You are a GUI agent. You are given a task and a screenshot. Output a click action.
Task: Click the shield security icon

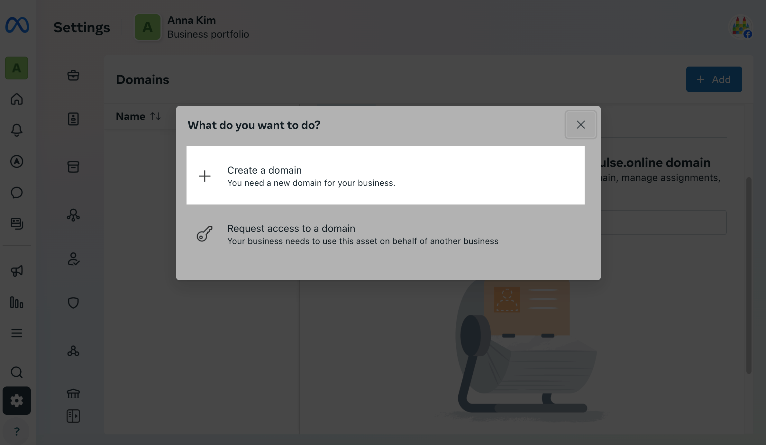point(73,303)
